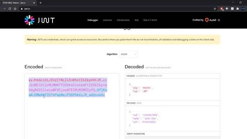The image size is (247, 139).
Task: Close the JSON Web Tokens browser tab
Action: 34,3
